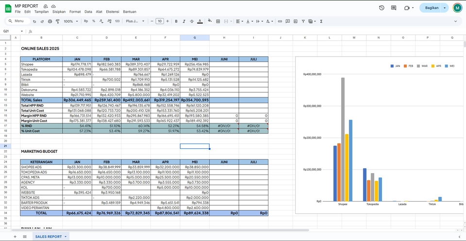Add a new sheet with plus
The height and width of the screenshot is (241, 466).
[15, 237]
